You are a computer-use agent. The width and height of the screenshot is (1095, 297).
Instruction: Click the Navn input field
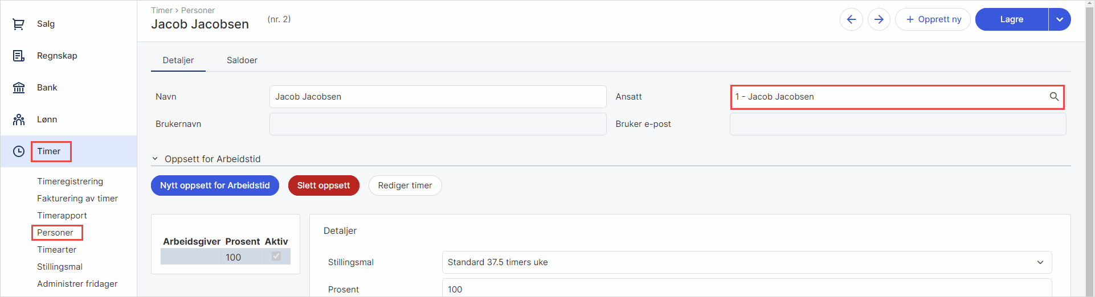tap(438, 97)
